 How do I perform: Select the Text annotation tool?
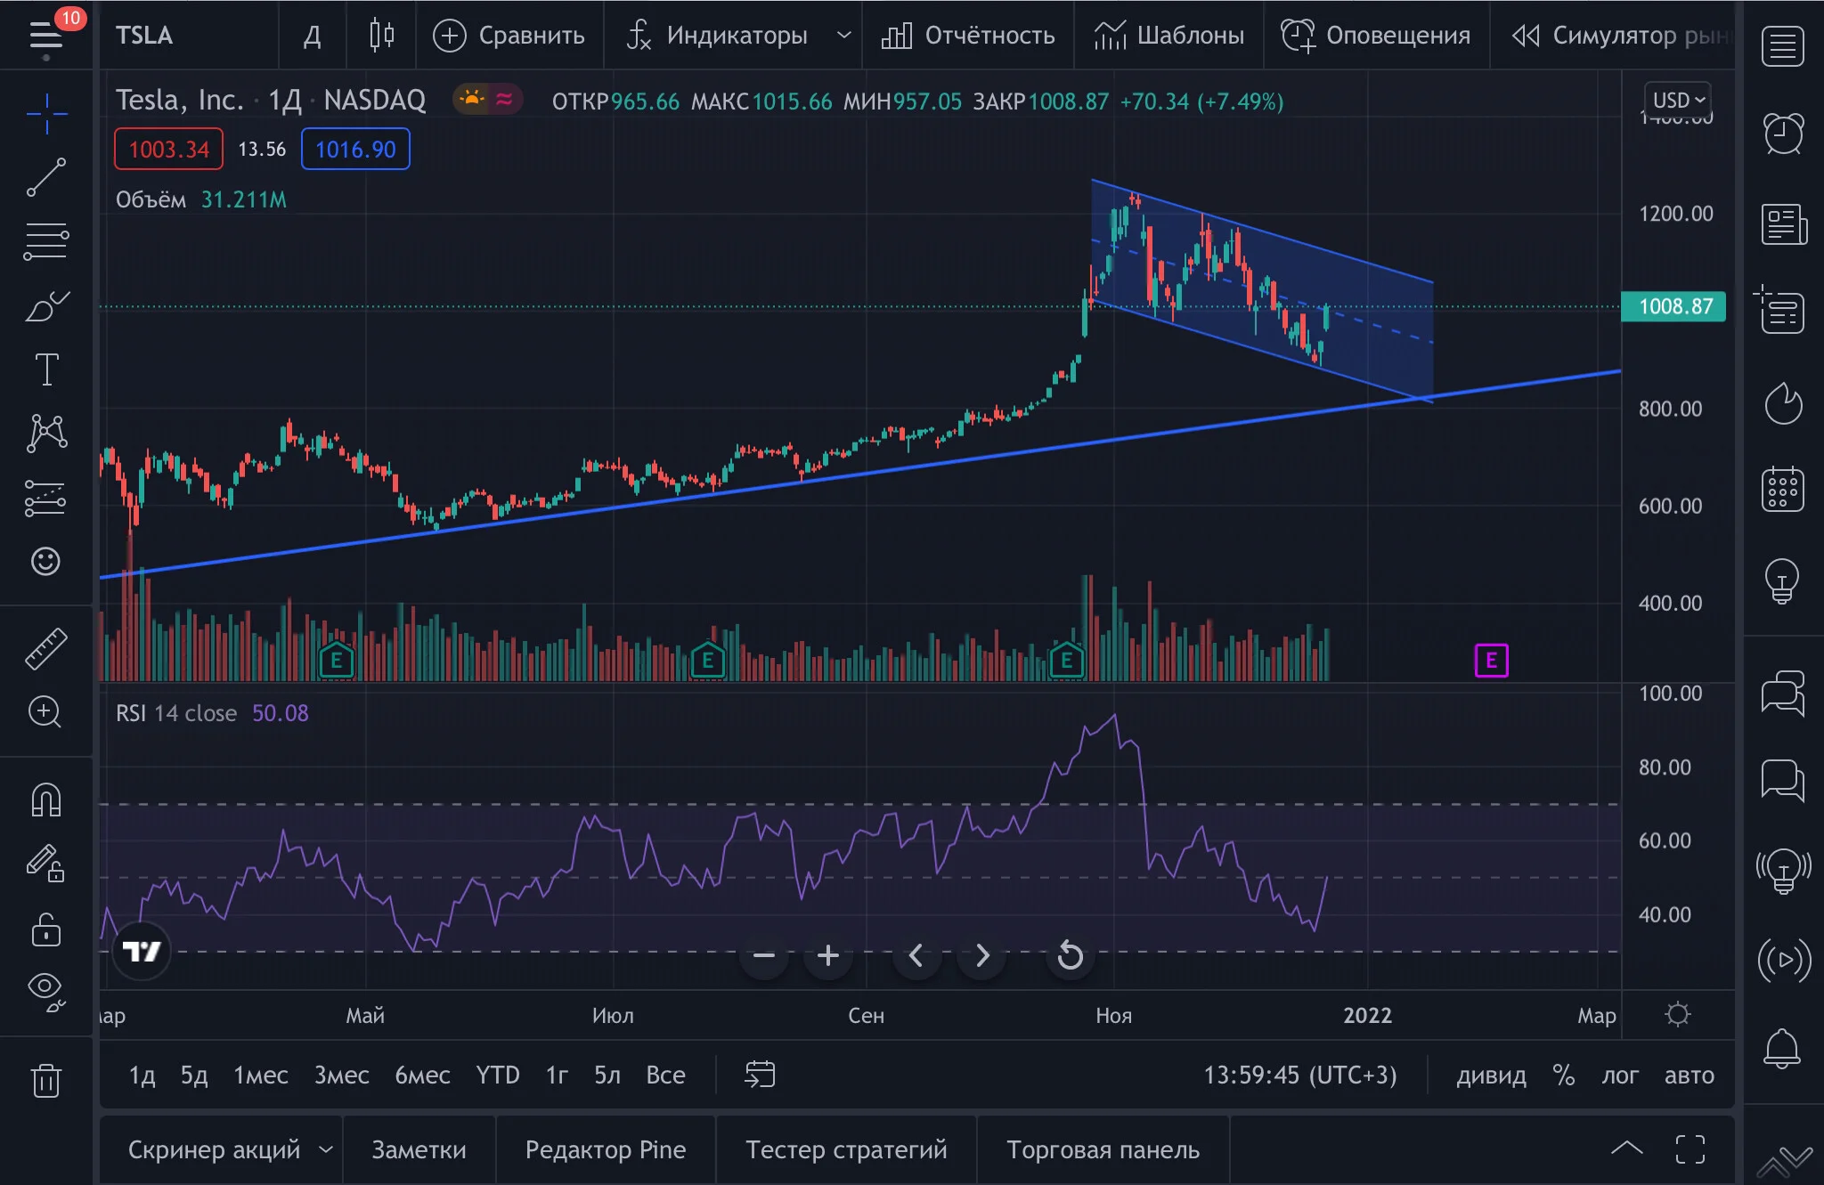pos(46,369)
